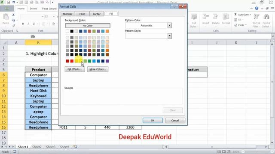Toggle Bold formatting in ribbon
The width and height of the screenshot is (275, 154).
click(23, 24)
